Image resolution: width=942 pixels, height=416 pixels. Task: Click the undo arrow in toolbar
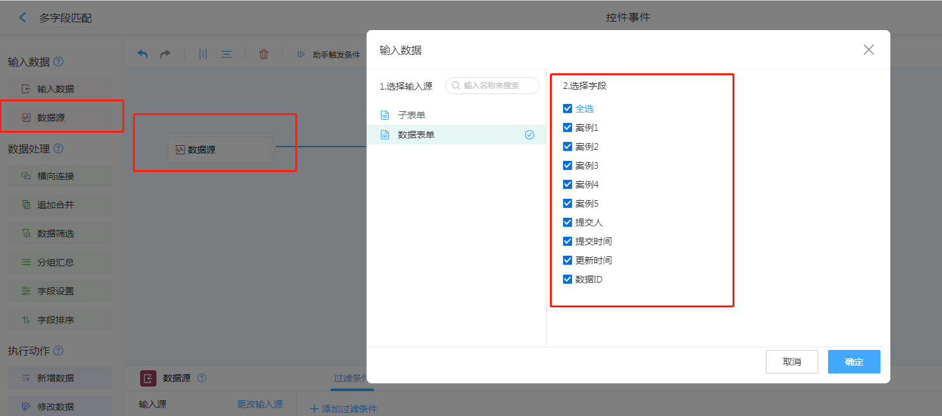click(142, 54)
